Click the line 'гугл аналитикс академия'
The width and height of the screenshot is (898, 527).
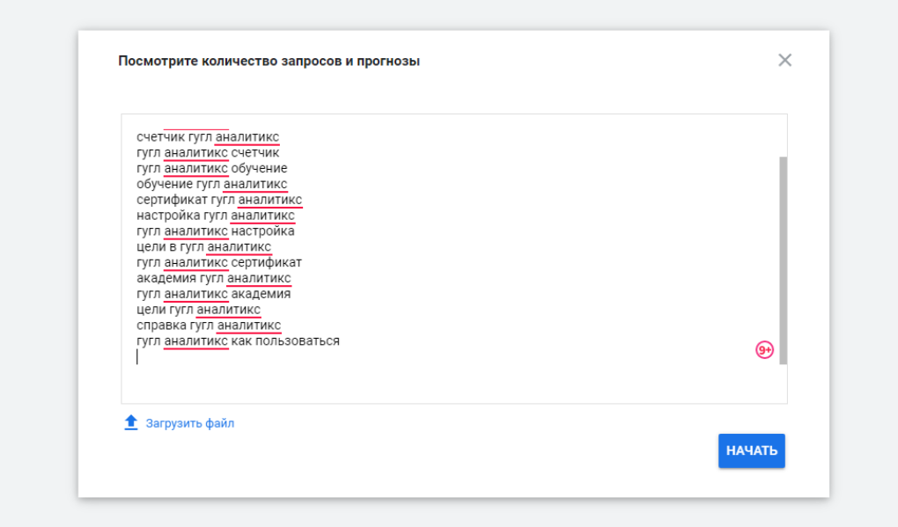[214, 294]
